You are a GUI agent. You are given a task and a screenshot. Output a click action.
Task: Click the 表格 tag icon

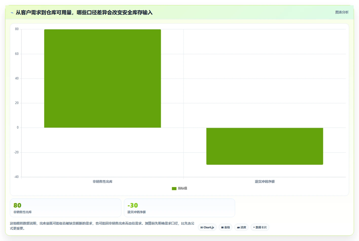point(222,227)
